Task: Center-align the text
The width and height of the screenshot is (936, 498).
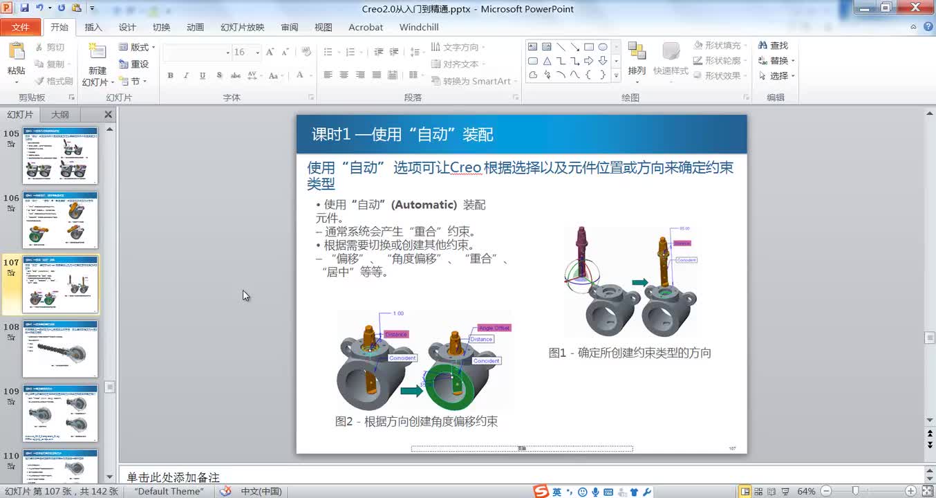Action: [x=344, y=75]
